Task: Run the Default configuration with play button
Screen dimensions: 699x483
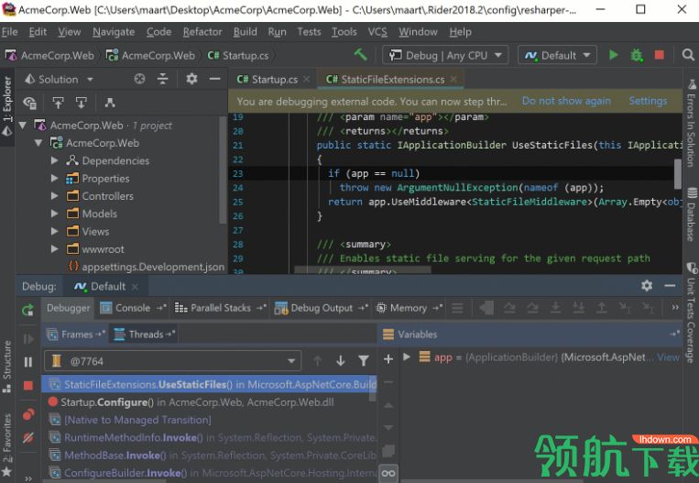Action: (614, 55)
